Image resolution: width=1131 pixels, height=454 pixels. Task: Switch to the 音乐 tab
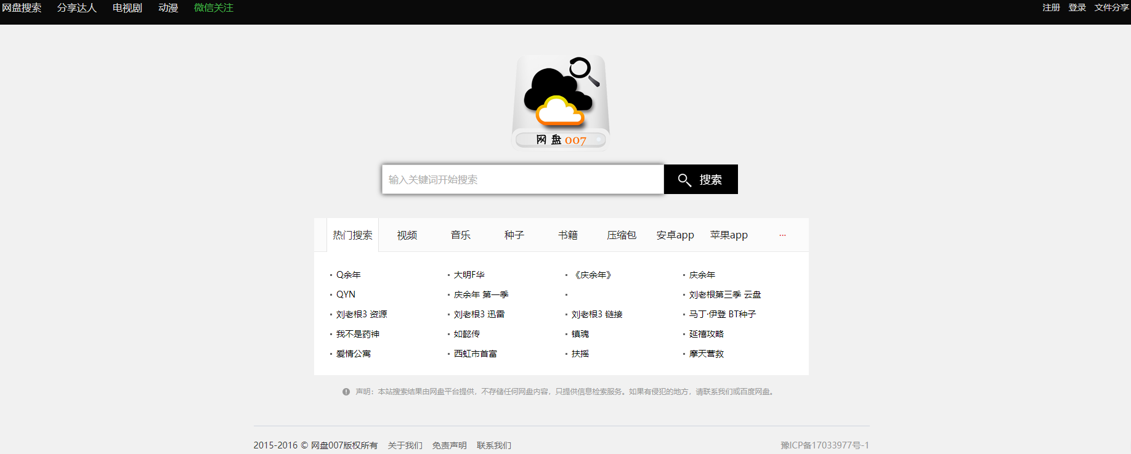click(x=461, y=235)
